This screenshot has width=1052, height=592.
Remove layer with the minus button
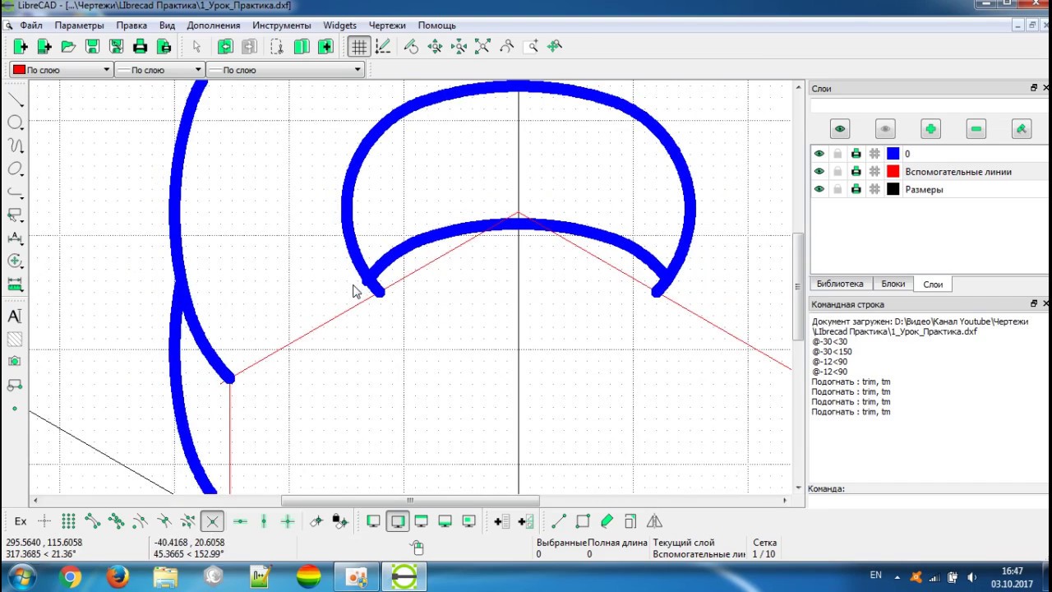click(x=976, y=129)
